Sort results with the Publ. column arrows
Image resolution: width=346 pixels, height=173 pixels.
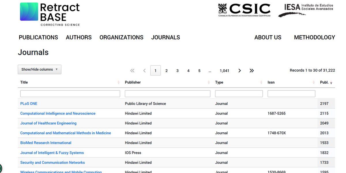click(x=331, y=82)
